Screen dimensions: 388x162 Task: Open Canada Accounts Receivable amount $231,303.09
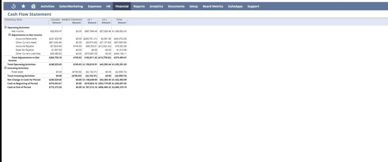[55, 39]
